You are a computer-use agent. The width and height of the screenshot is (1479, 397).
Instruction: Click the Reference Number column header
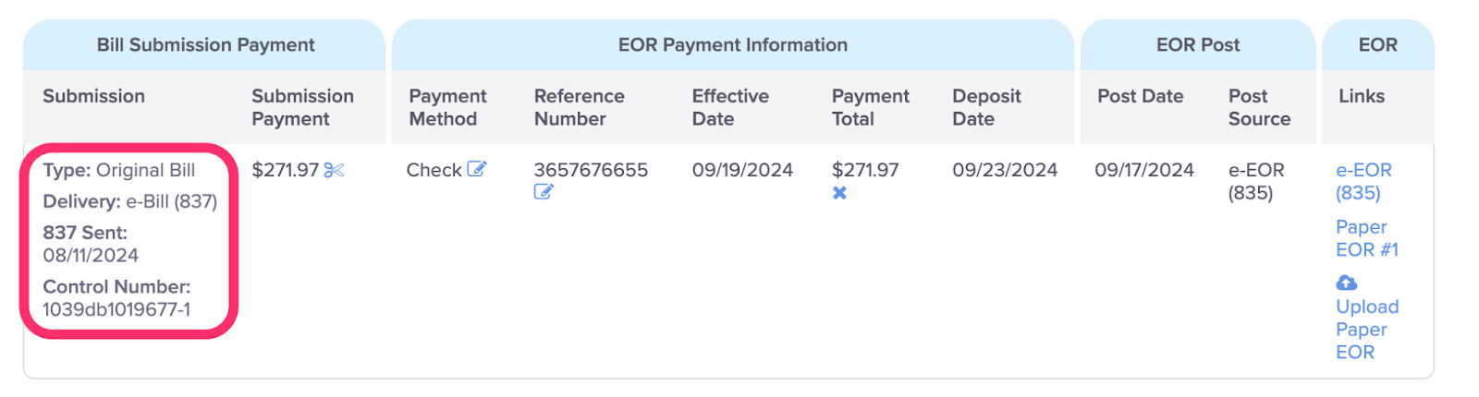tap(580, 107)
